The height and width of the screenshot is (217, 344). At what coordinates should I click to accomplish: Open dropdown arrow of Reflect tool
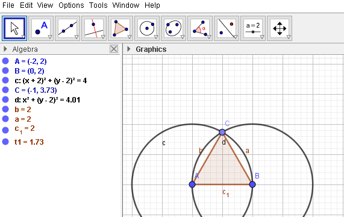point(236,37)
